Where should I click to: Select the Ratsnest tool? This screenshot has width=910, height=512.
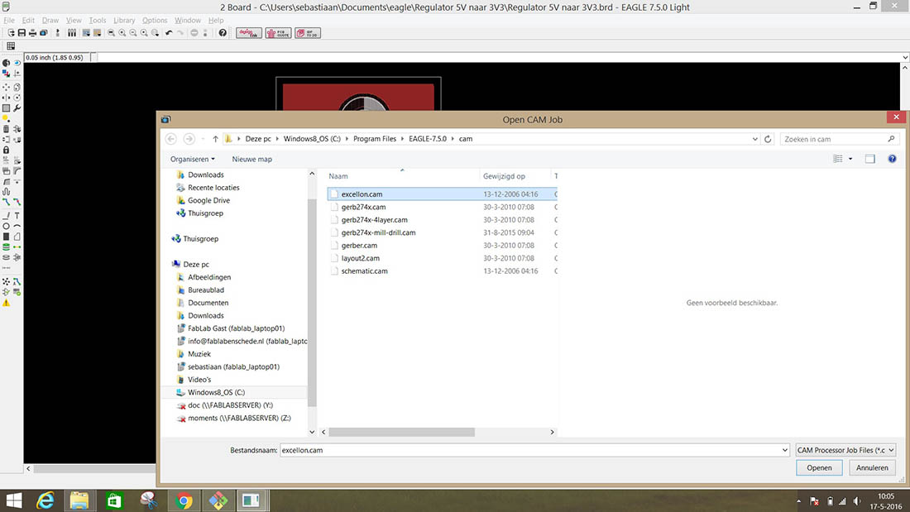(x=6, y=281)
